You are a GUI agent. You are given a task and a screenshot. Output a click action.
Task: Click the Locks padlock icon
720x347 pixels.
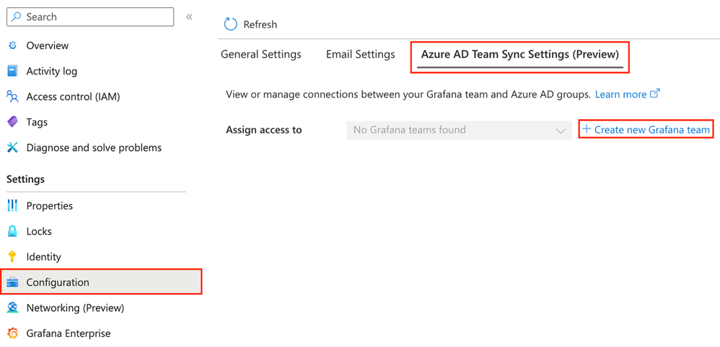[x=12, y=232]
